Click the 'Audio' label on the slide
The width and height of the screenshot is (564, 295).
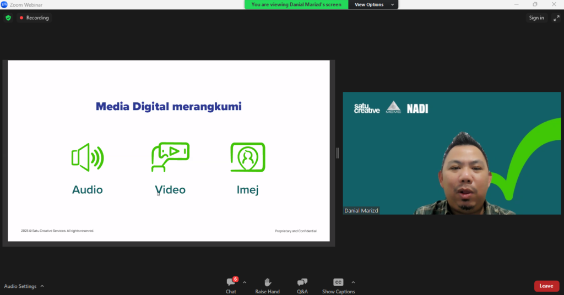88,189
